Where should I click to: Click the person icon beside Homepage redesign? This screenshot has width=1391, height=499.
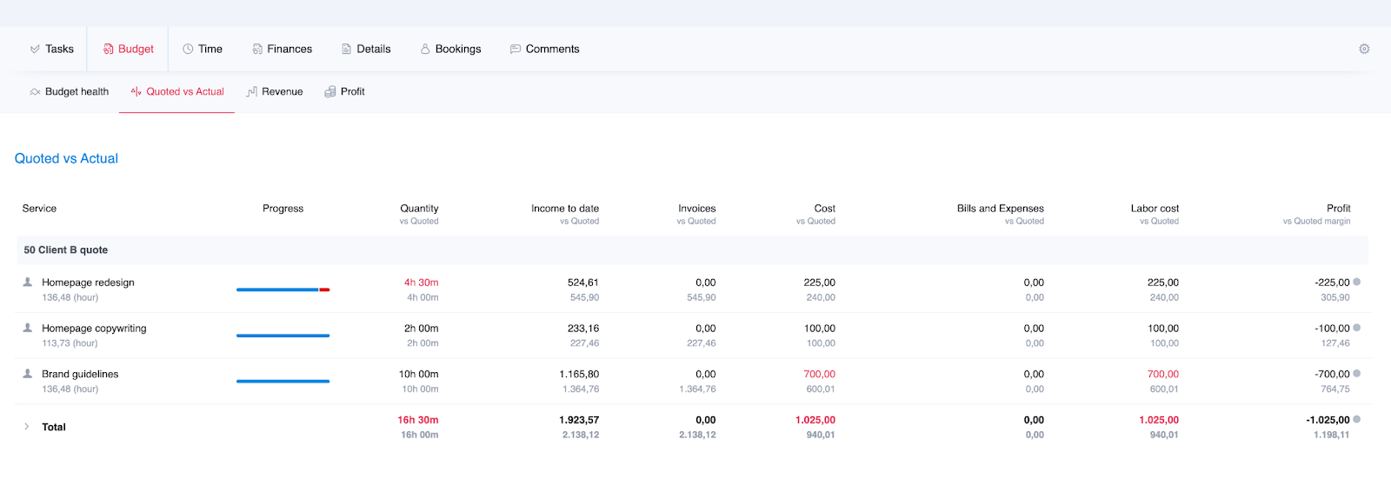coord(28,282)
